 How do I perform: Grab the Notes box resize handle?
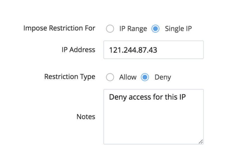[201, 142]
